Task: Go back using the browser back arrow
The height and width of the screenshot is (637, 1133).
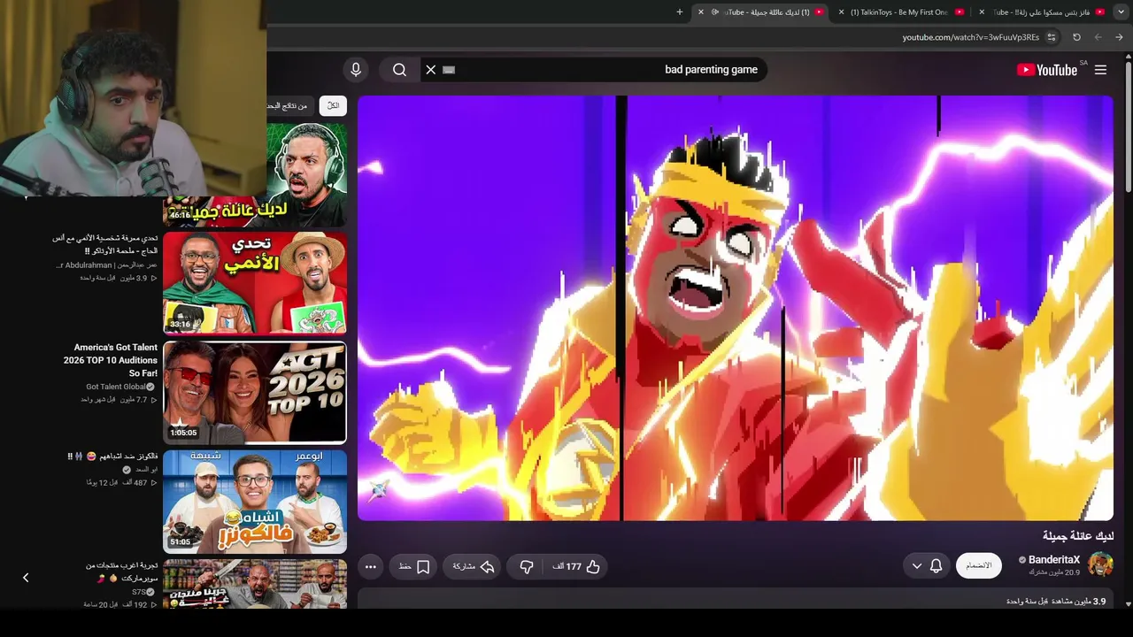Action: [x=1119, y=37]
